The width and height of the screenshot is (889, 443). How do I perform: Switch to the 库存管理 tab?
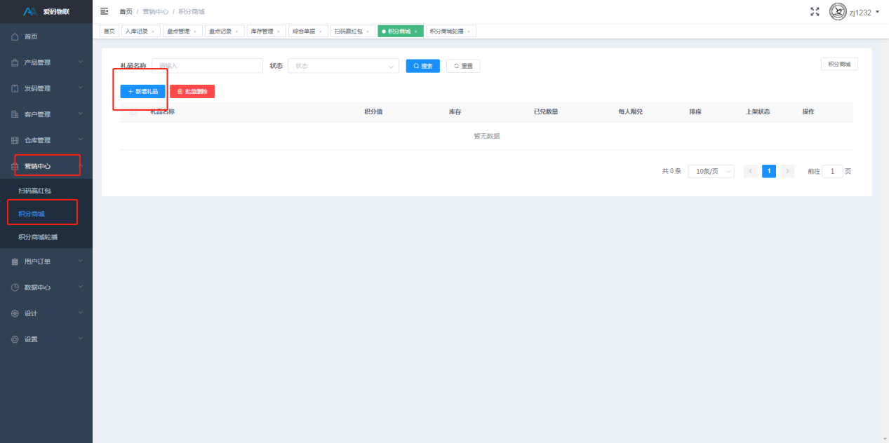coord(262,32)
